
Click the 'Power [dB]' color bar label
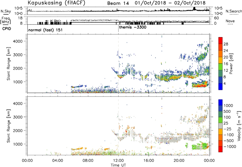pyautogui.click(x=231, y=64)
